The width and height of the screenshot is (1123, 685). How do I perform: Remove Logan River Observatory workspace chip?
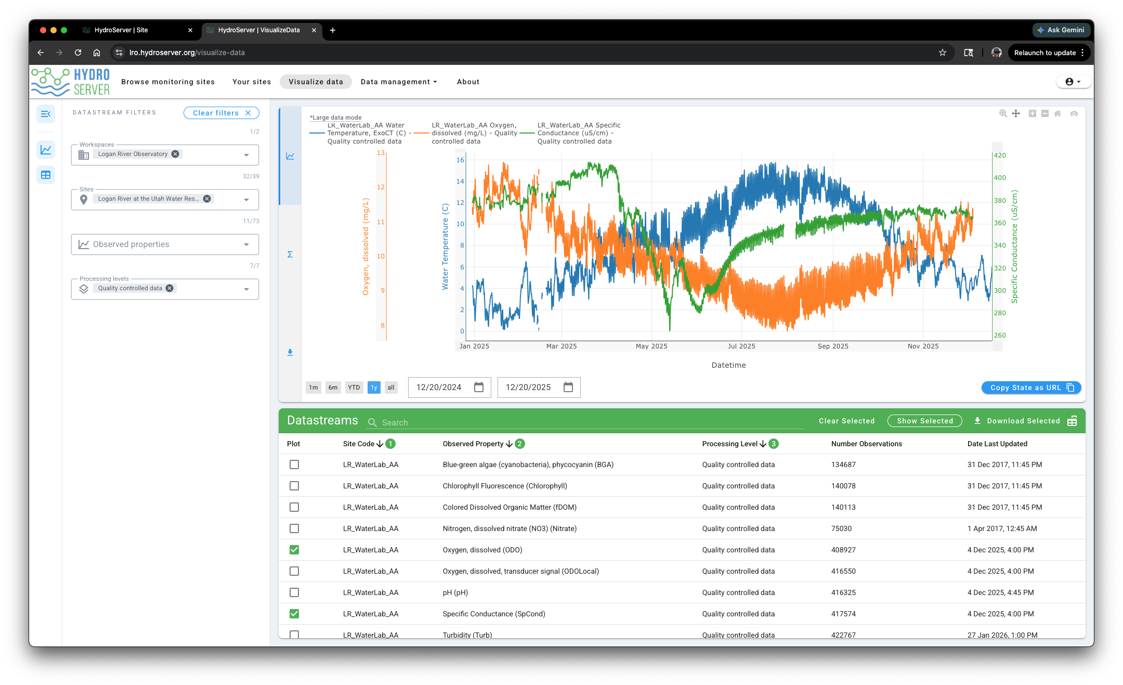175,154
